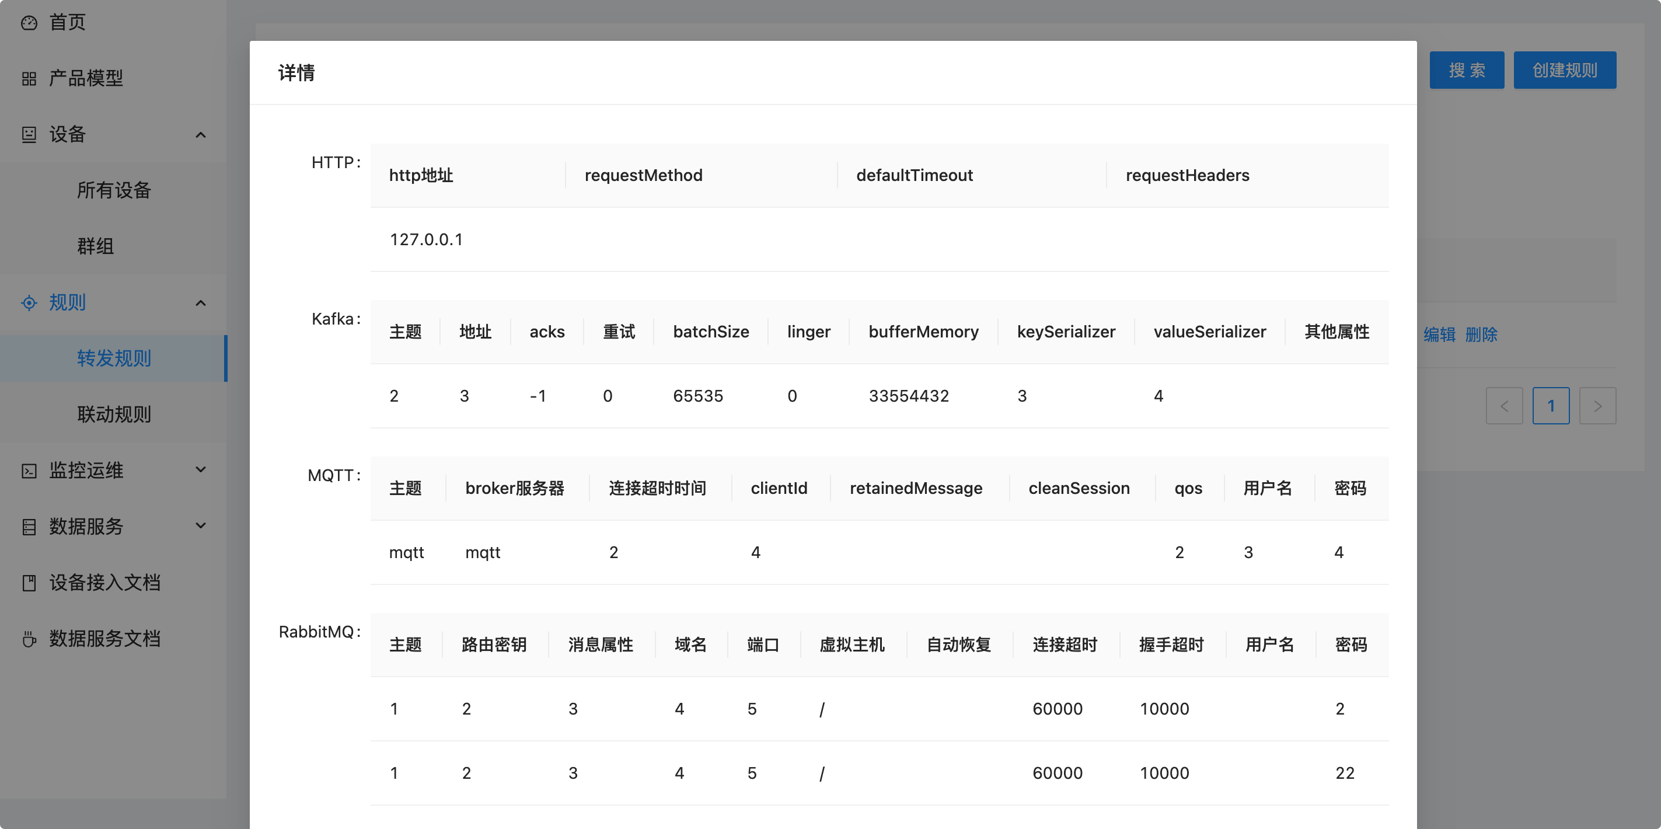Click the 删除 link
The width and height of the screenshot is (1661, 829).
click(x=1481, y=334)
